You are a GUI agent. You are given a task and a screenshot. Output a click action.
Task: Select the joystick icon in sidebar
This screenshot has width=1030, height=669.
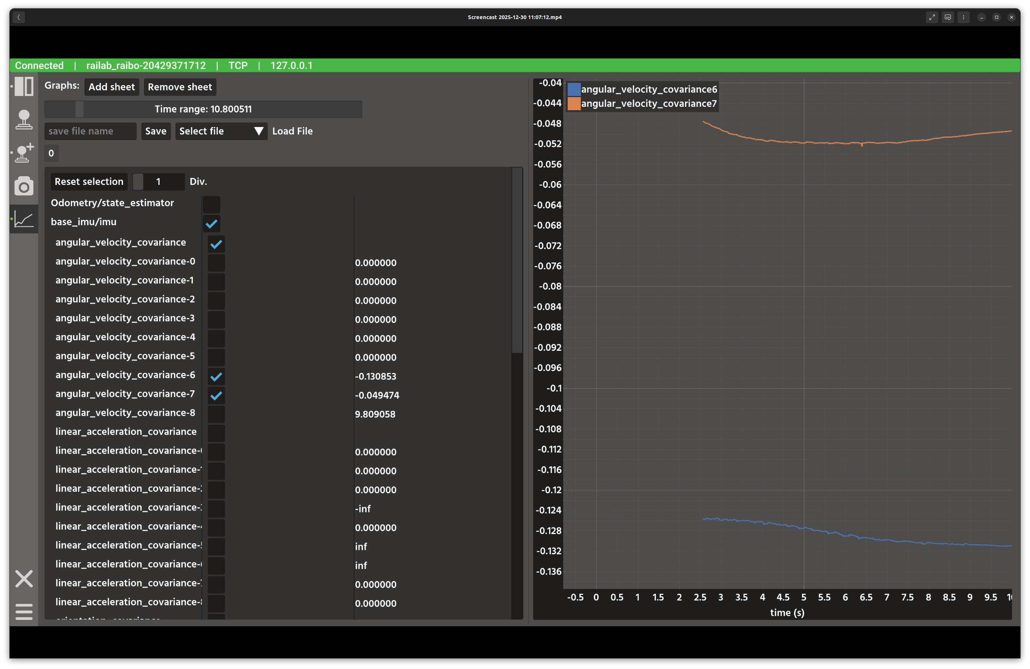[24, 119]
